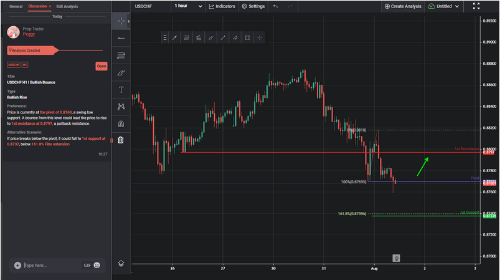500x280 pixels.
Task: Open the emoji picker smiley icon
Action: point(97,265)
